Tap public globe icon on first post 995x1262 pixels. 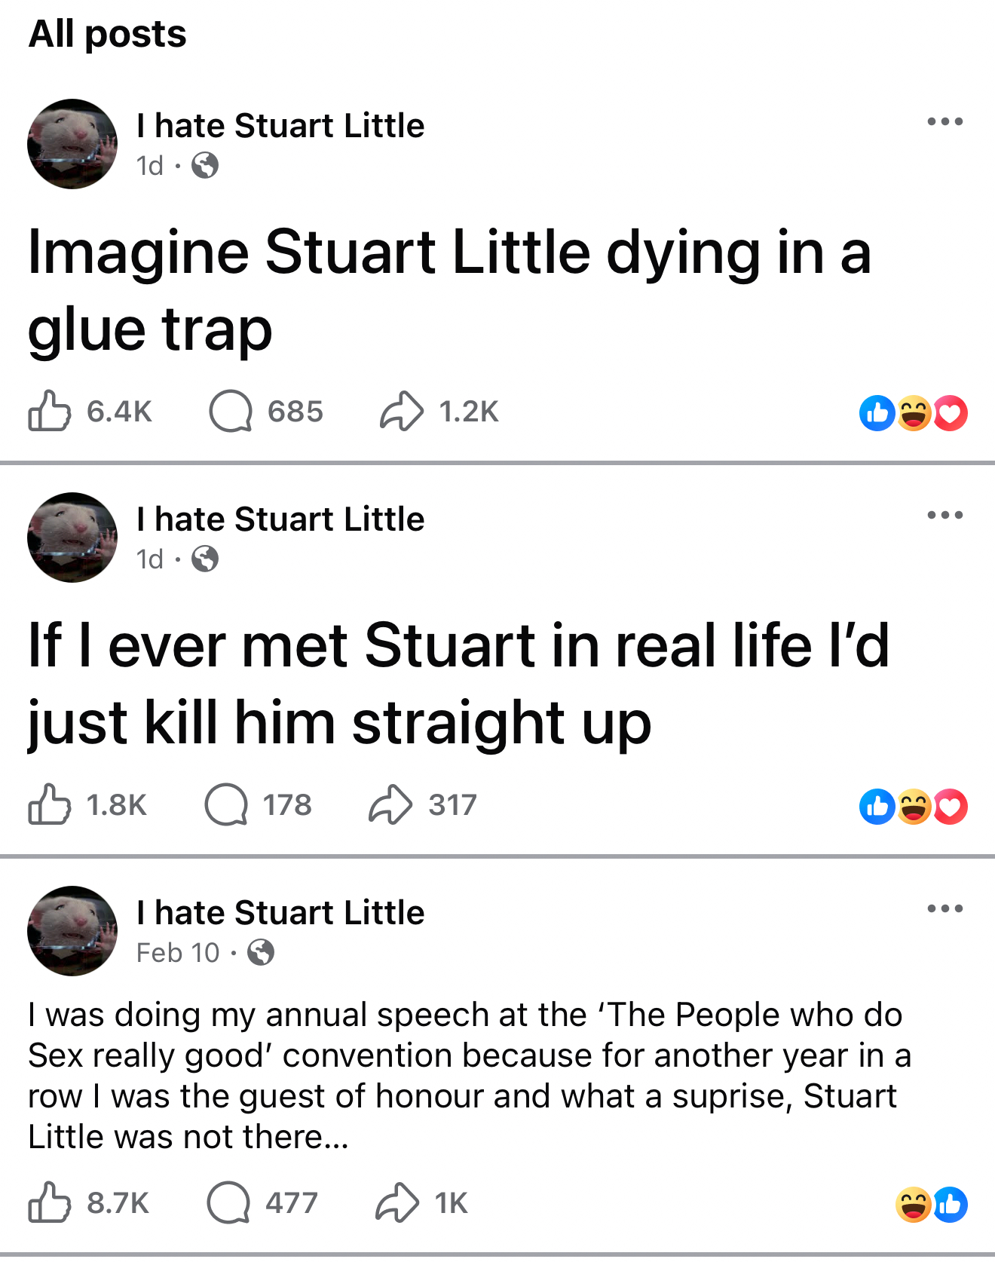point(205,165)
